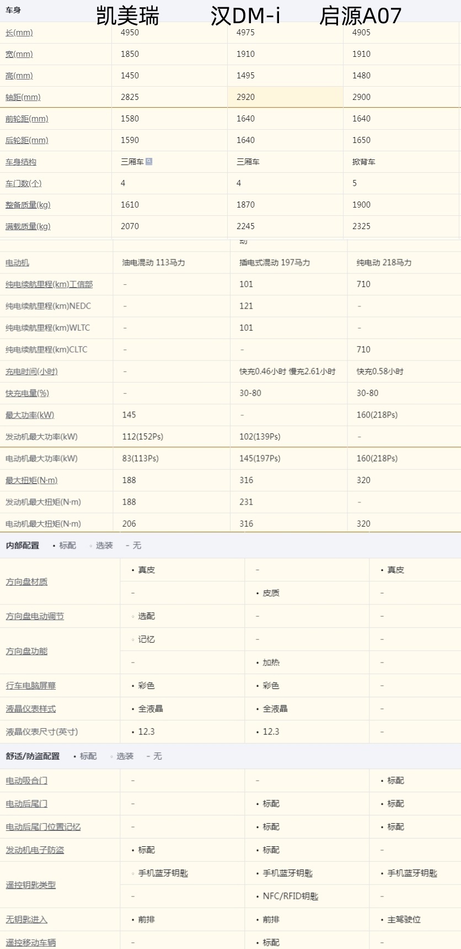The width and height of the screenshot is (461, 949).
Task: Select the 主驾驶位 keyless entry cell
Action: click(404, 920)
